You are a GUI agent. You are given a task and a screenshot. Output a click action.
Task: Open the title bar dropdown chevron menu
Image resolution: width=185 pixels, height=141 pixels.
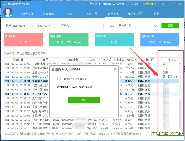pos(162,4)
